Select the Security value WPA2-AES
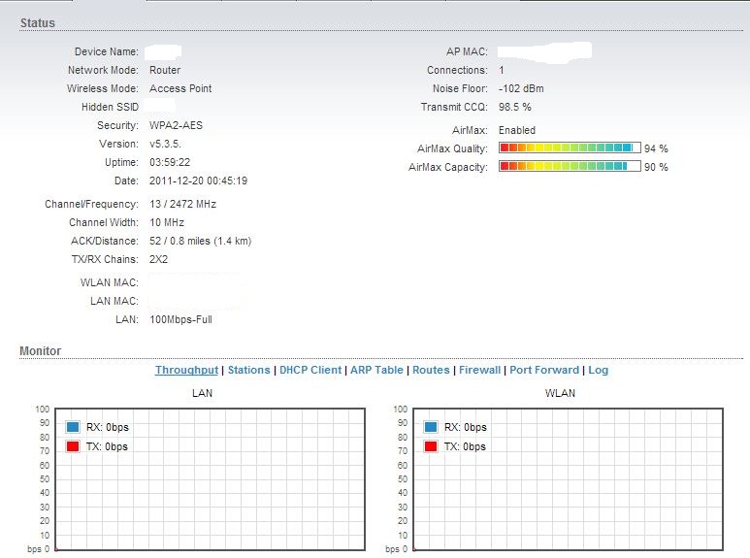Viewport: 750px width, 558px height. click(x=176, y=125)
